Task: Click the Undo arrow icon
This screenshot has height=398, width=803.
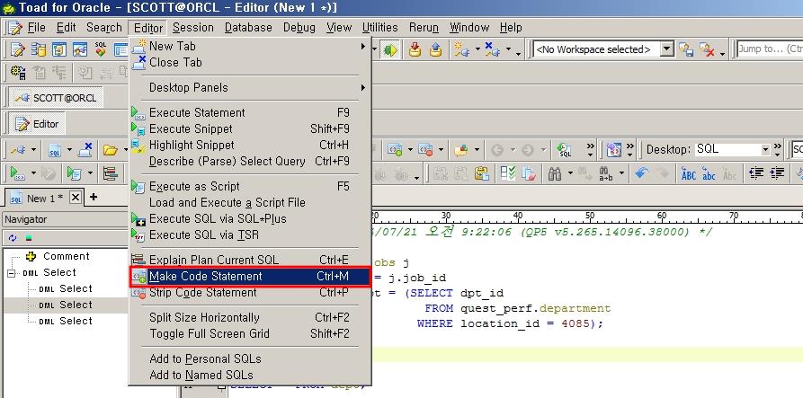Action: tap(640, 173)
